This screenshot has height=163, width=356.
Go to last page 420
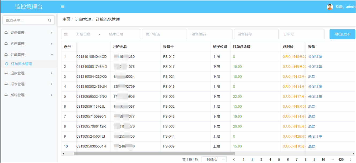(341, 160)
